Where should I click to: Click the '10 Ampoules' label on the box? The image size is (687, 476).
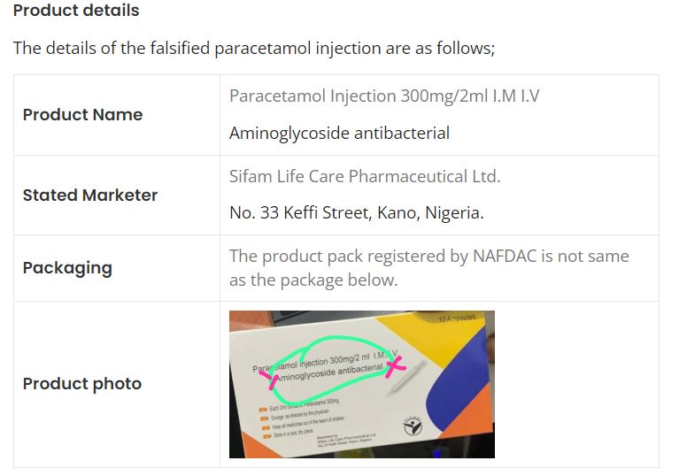457,318
